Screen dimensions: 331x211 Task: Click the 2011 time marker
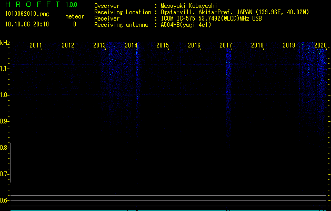click(35, 45)
